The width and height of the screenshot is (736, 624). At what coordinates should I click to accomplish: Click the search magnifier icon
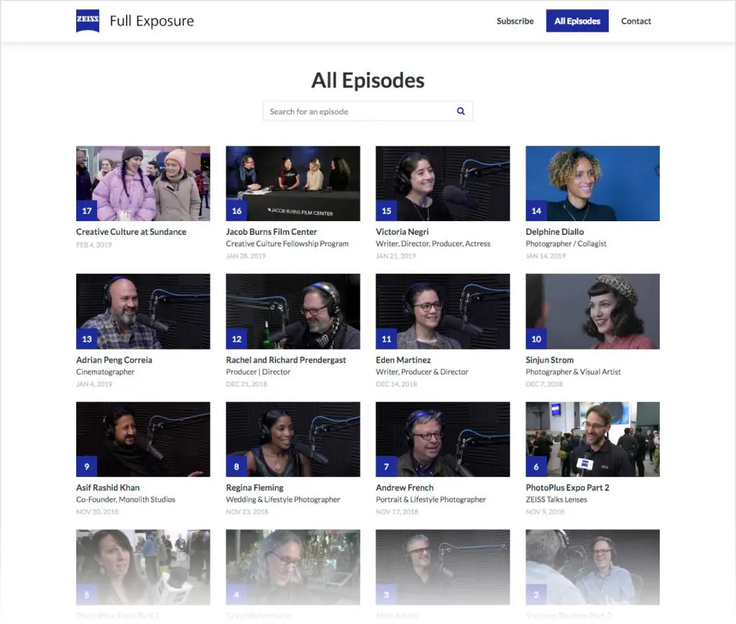click(x=461, y=111)
